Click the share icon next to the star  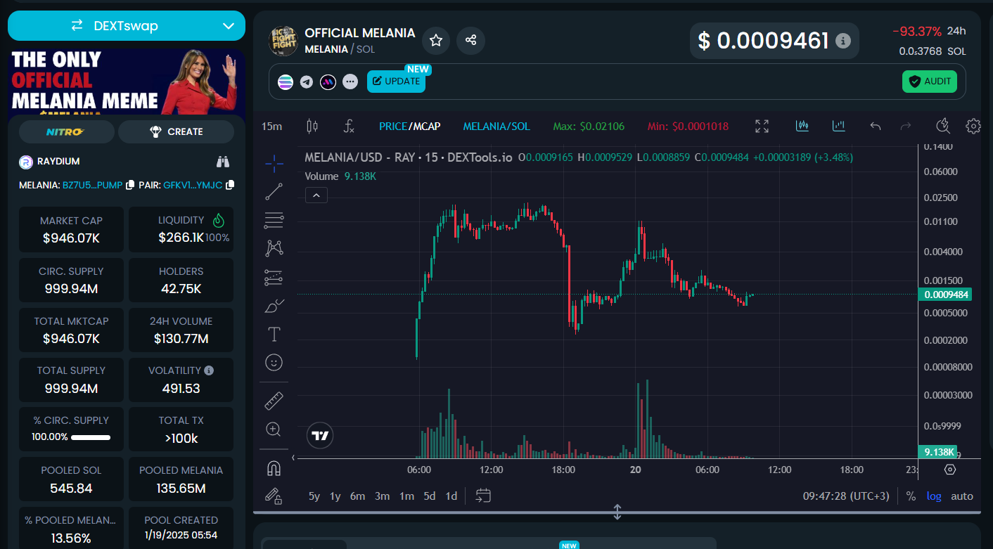tap(470, 40)
